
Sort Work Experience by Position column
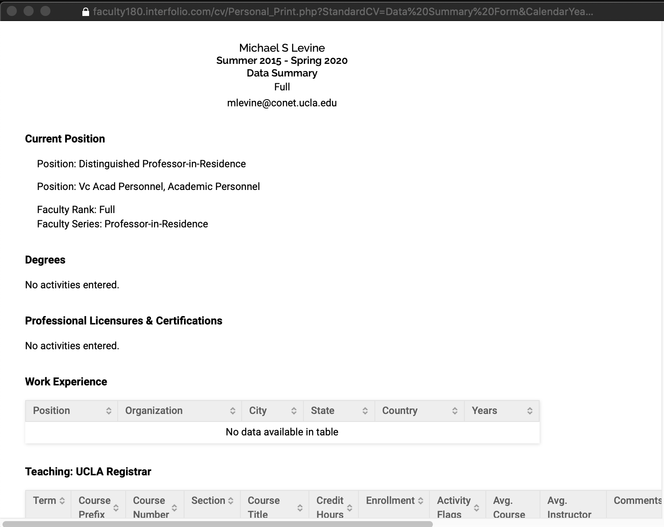71,411
